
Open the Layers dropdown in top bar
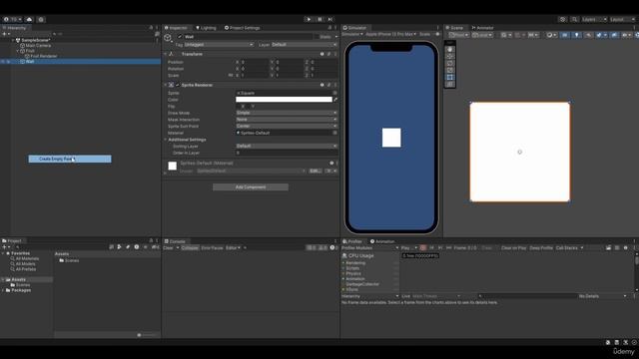tap(594, 19)
